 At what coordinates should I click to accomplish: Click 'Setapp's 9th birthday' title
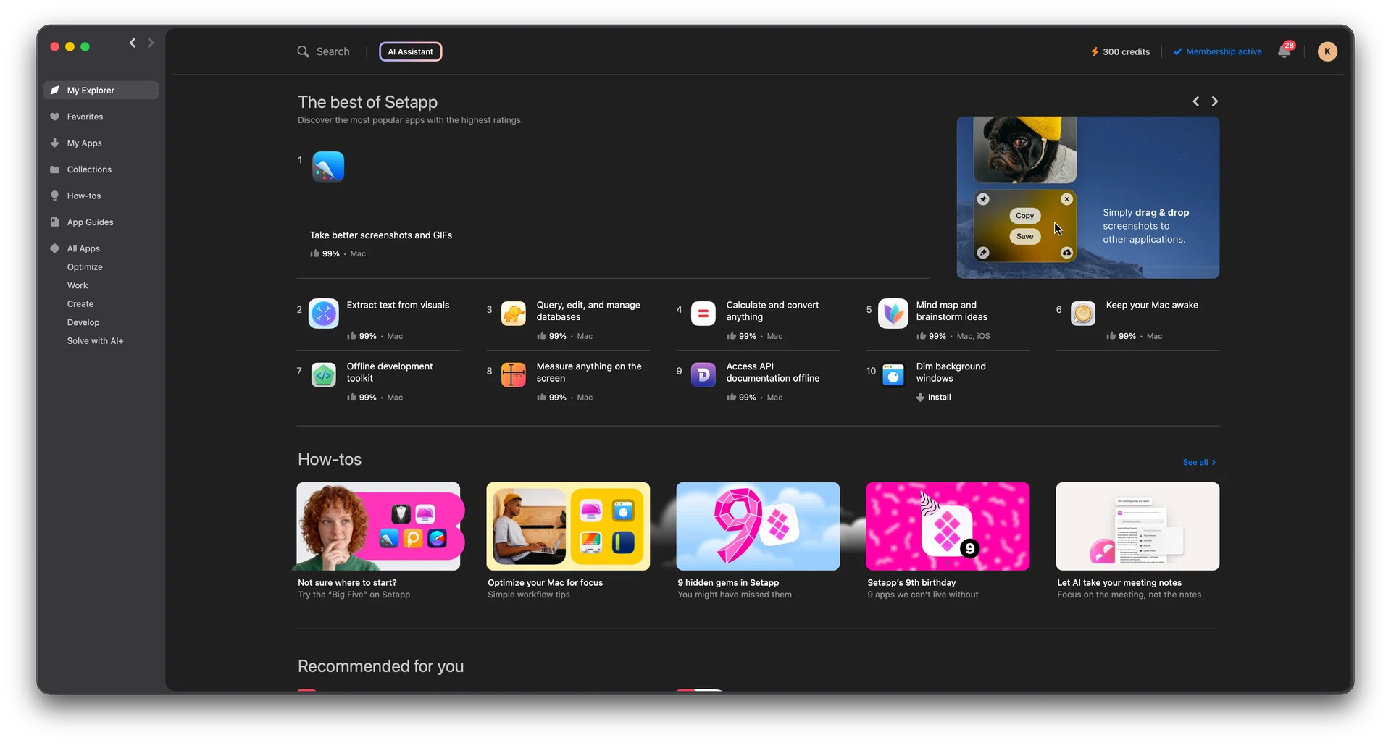(911, 583)
